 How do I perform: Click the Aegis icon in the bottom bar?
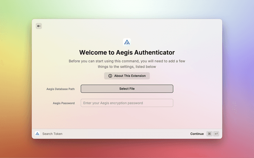coord(37,134)
